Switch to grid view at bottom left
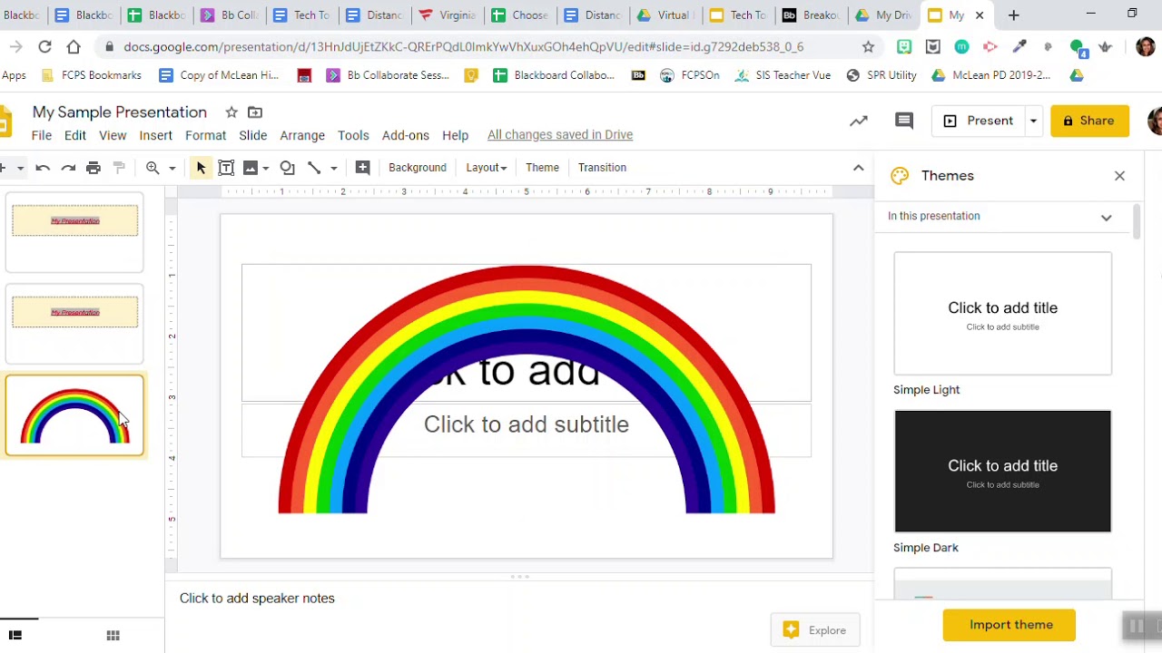Image resolution: width=1162 pixels, height=653 pixels. point(113,636)
